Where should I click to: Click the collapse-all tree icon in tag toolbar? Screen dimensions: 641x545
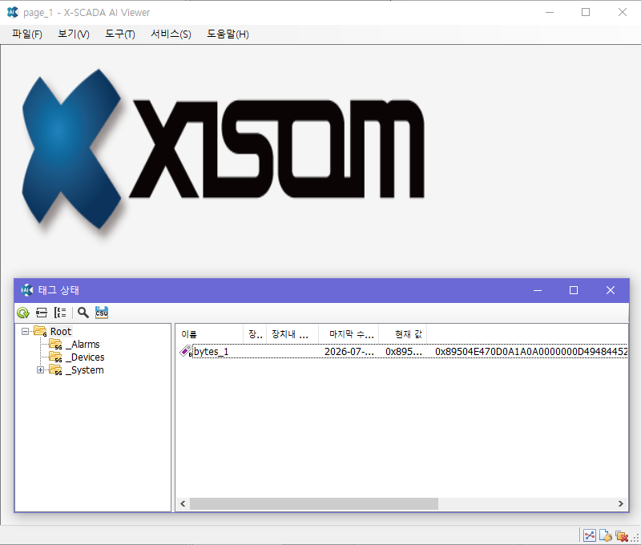(x=42, y=313)
